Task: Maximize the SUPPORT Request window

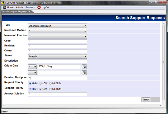Action: coord(156,2)
